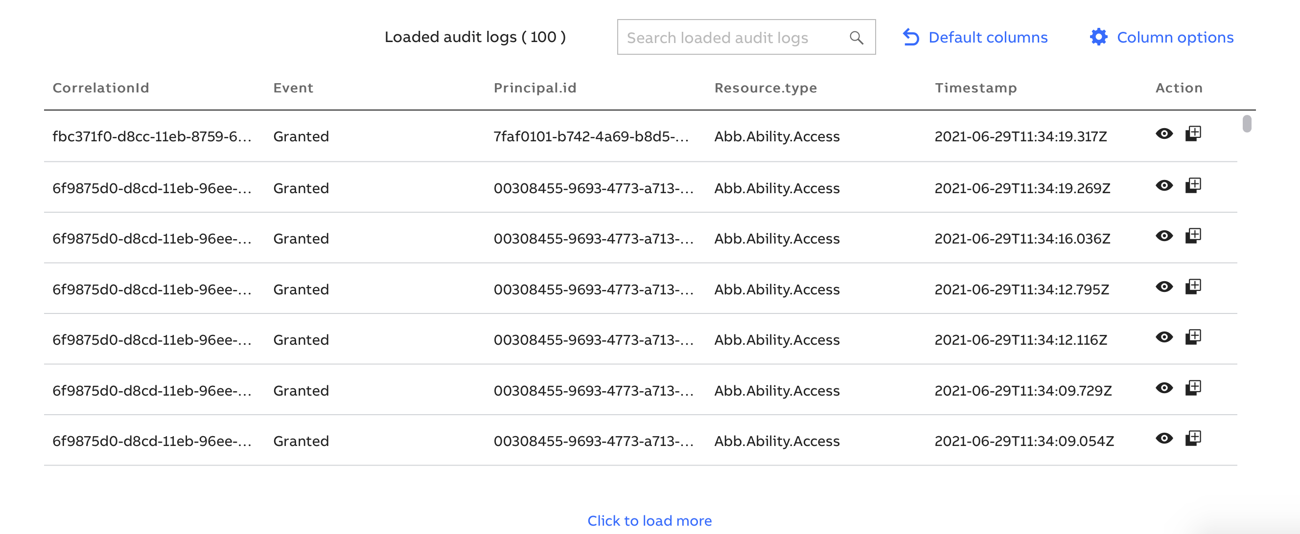Show details for the 11:34:09.054Z entry
Image resolution: width=1300 pixels, height=534 pixels.
tap(1164, 438)
